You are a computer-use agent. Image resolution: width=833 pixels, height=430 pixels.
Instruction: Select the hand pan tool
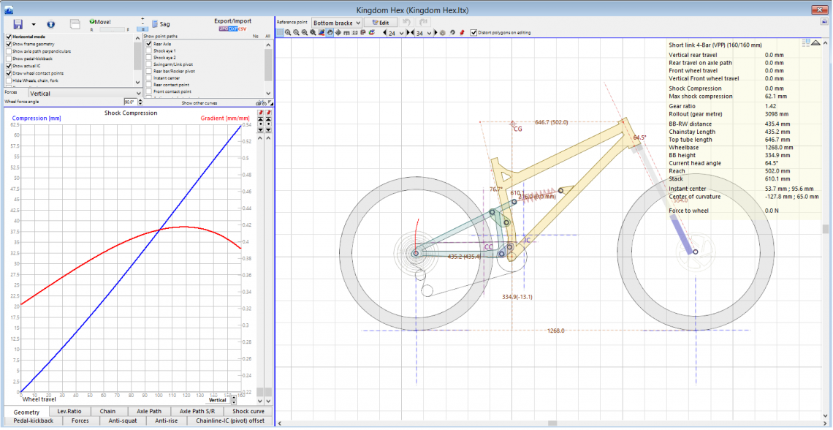click(x=330, y=33)
